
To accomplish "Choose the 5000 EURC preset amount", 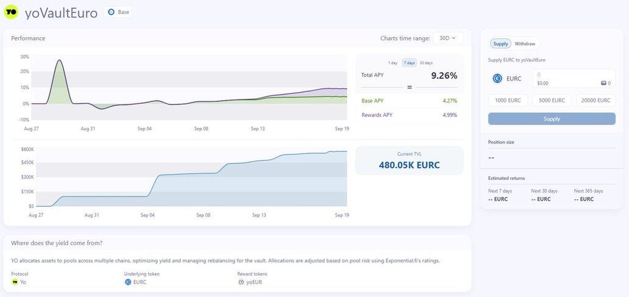I will coord(552,101).
